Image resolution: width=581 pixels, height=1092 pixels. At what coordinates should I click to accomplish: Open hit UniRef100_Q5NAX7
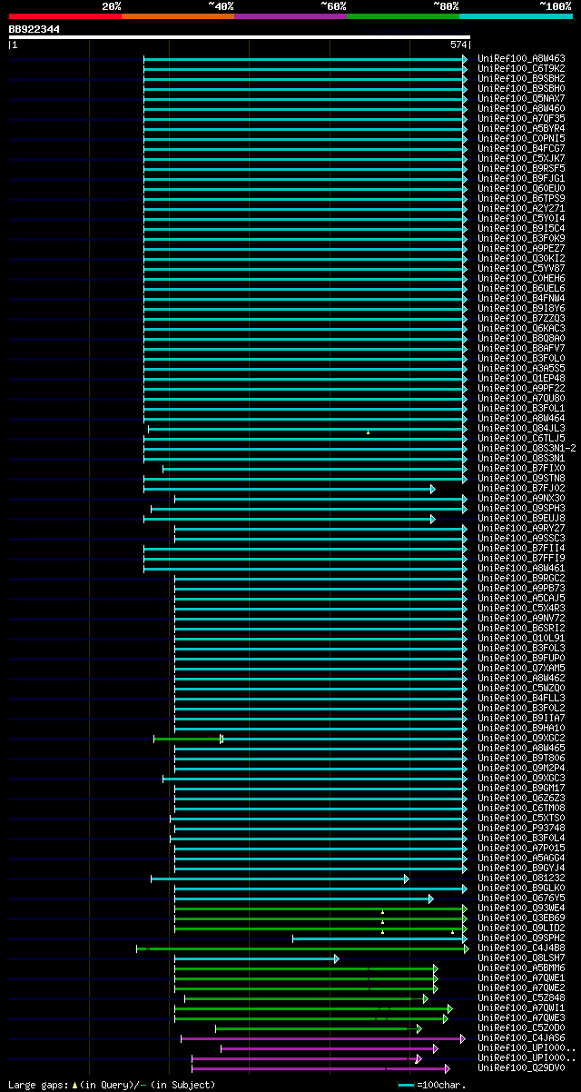pyautogui.click(x=521, y=98)
